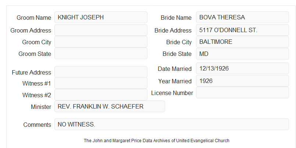Focus the Year Married field
296x148 pixels.
tap(242, 81)
